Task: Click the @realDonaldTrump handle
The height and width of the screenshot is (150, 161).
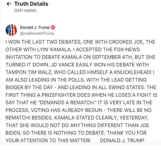Action: 37,33
